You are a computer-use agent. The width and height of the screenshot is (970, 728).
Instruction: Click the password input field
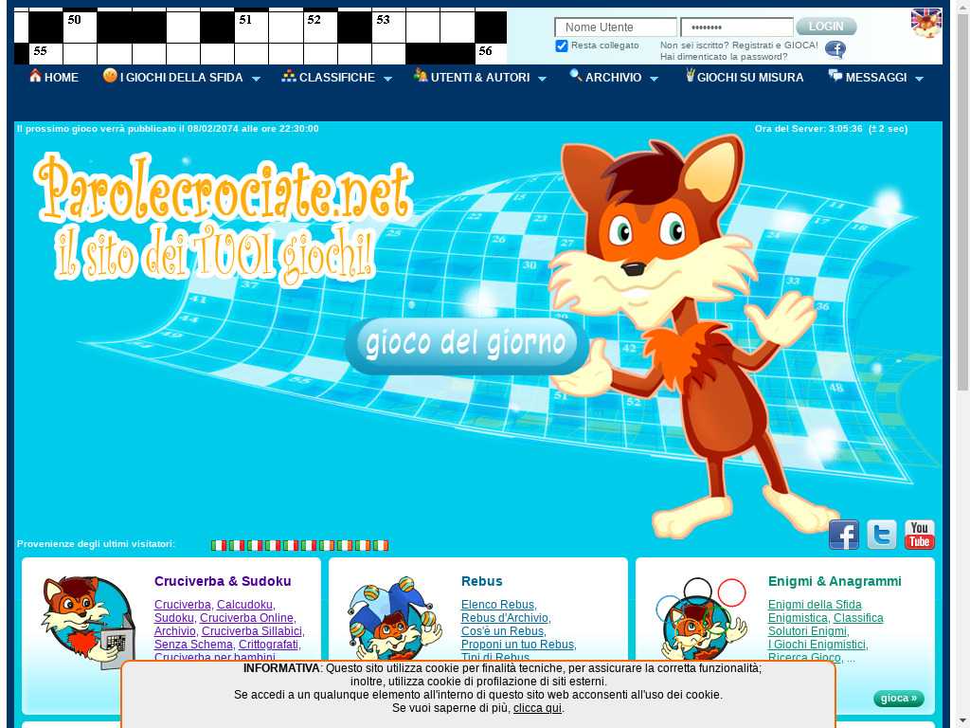click(737, 27)
